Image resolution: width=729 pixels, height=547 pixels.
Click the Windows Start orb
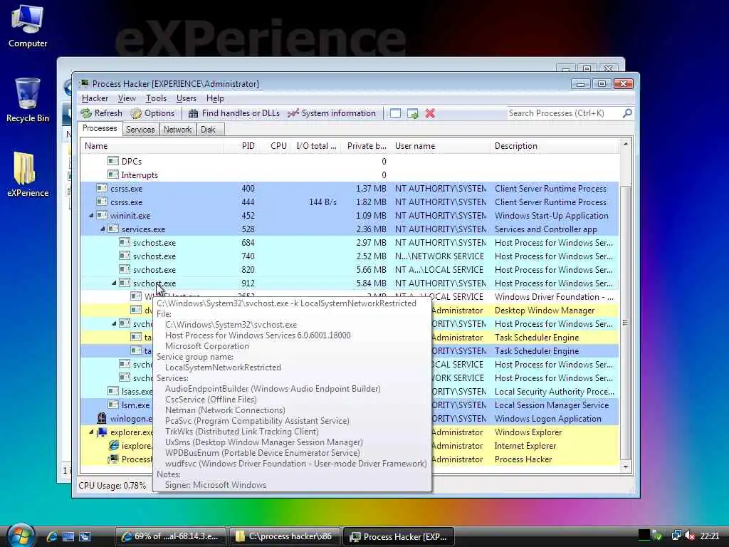21,536
